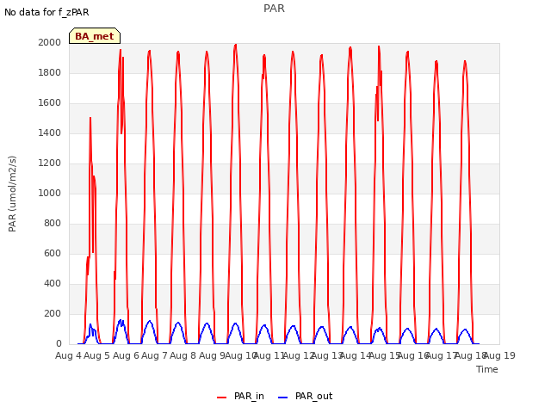Click the 600 y-axis tick label
Screen dimensions: 551x413
53,254
